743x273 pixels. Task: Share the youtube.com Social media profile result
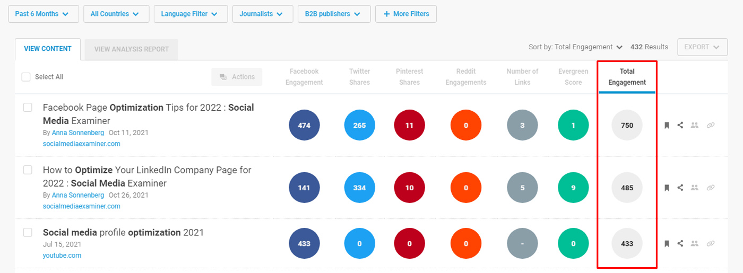pyautogui.click(x=680, y=244)
